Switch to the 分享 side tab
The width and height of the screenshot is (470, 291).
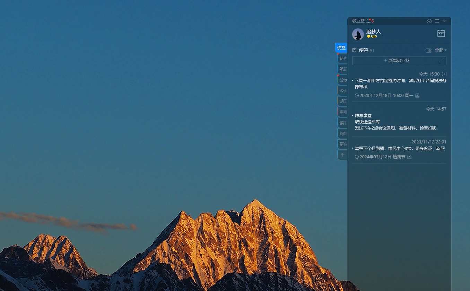coord(342,80)
